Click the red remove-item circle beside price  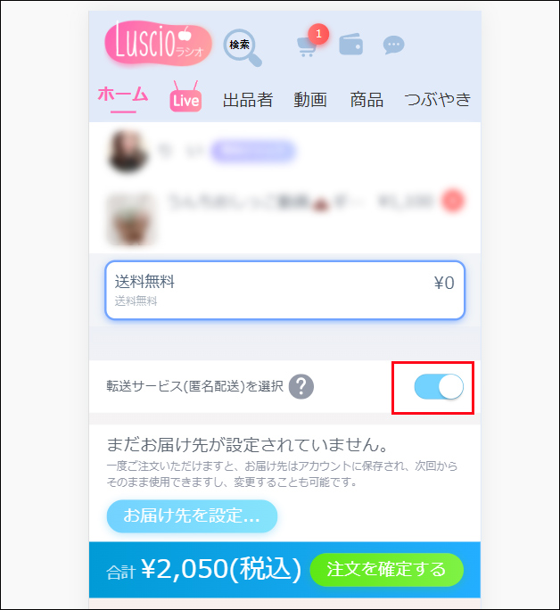pos(452,202)
